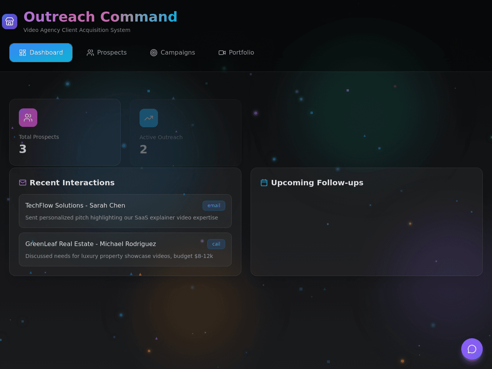Viewport: 492px width, 369px height.
Task: Switch to the Prospects tab
Action: click(x=107, y=53)
